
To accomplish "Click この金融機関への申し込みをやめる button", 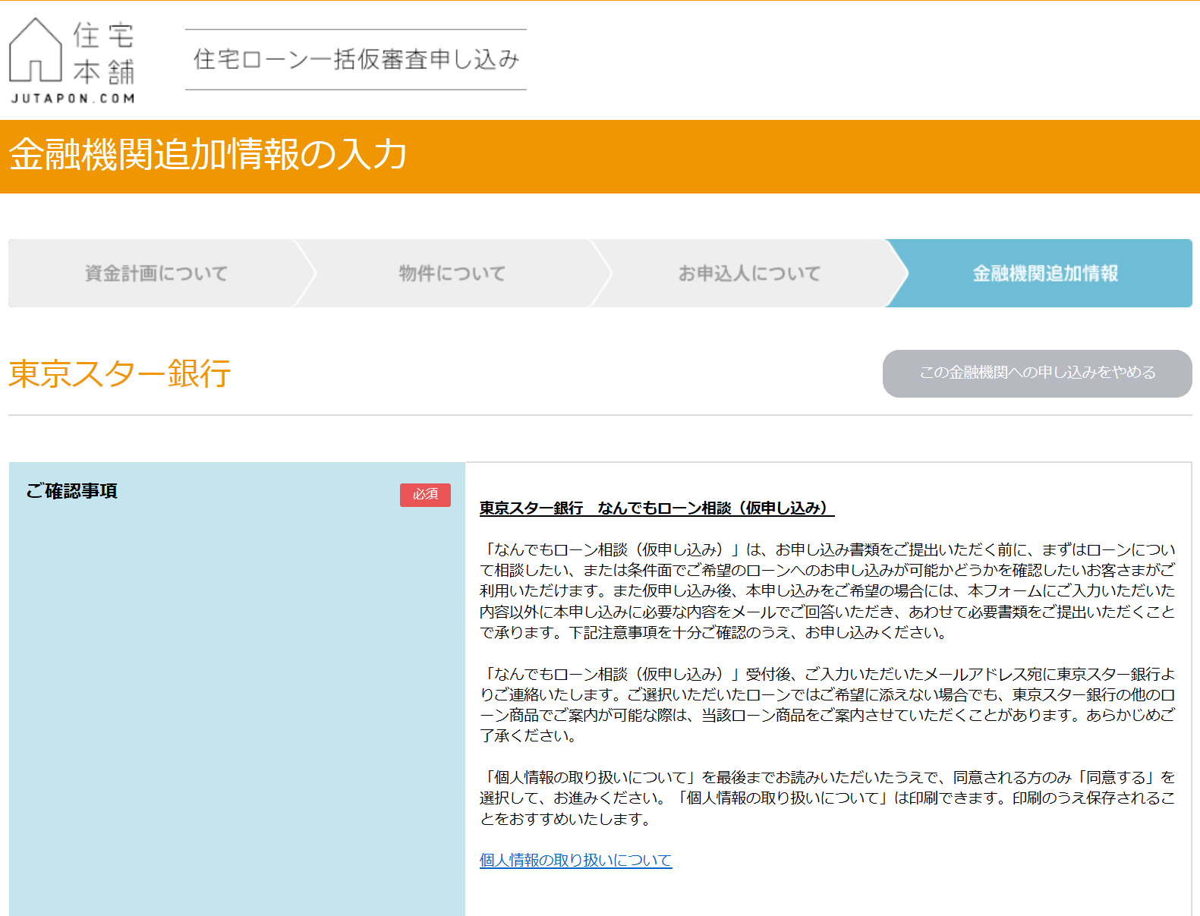I will pyautogui.click(x=1037, y=373).
